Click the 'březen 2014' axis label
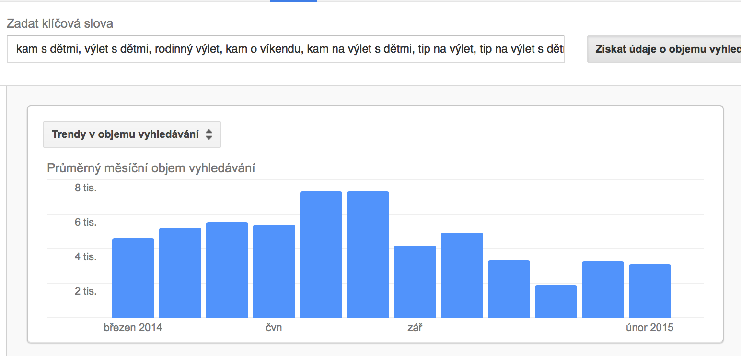The height and width of the screenshot is (356, 741). point(133,328)
